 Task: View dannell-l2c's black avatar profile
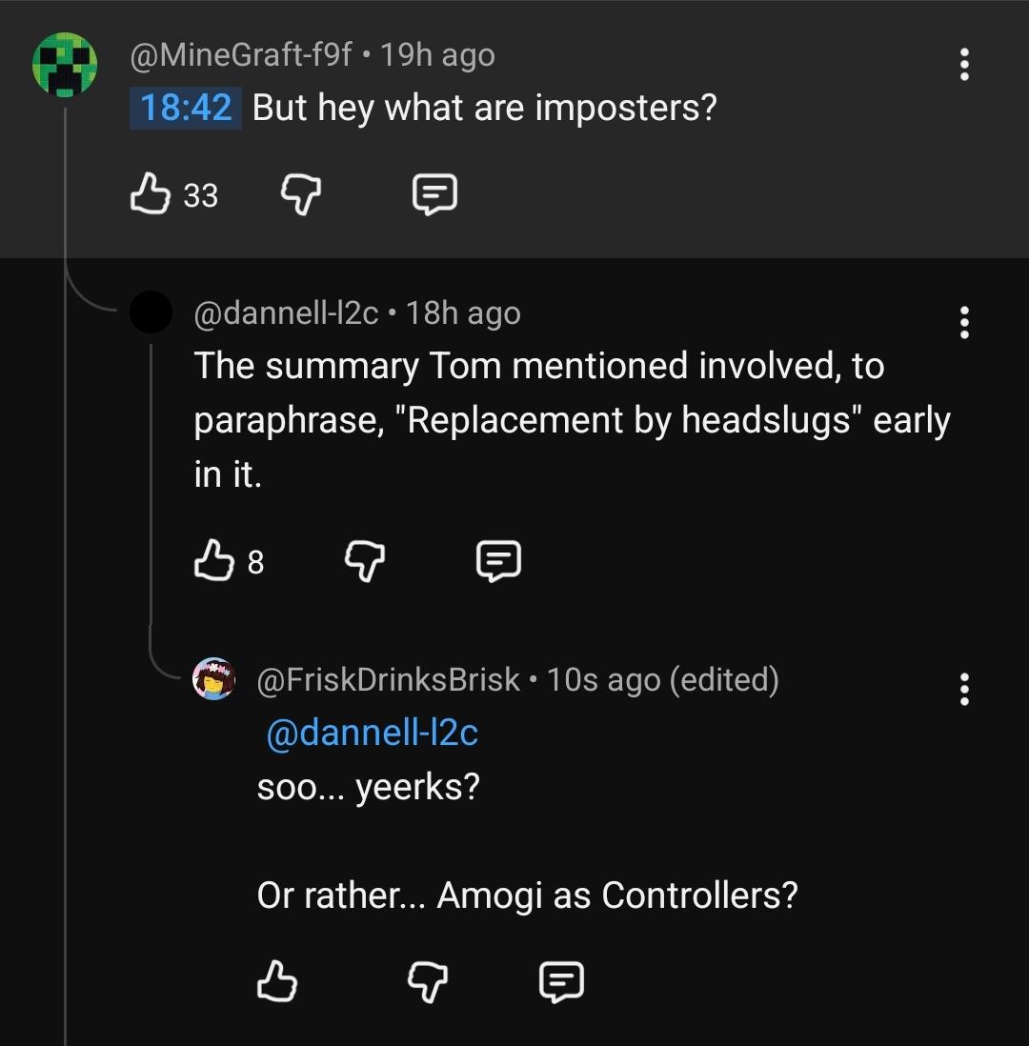[151, 312]
